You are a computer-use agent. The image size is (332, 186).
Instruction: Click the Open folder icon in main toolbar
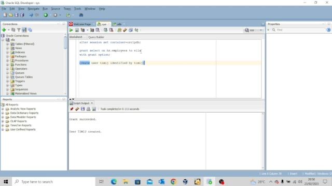(x=10, y=15)
